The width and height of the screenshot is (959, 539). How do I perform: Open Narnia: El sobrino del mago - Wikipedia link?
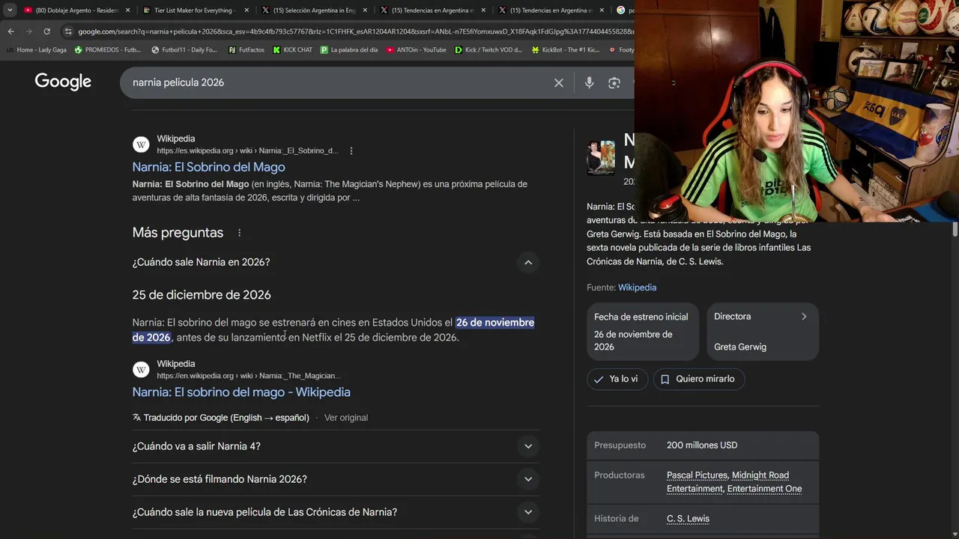coord(241,392)
